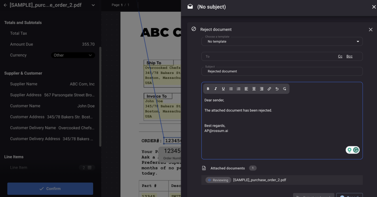Toggle underline formatting
The height and width of the screenshot is (197, 377).
223,89
